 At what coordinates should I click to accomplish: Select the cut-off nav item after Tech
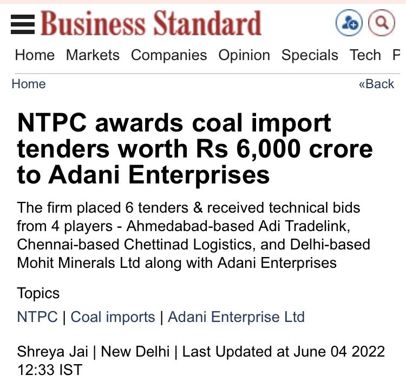point(396,55)
